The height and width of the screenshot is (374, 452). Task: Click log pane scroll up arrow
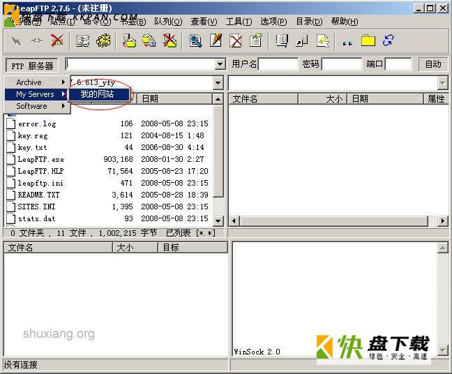coord(442,248)
